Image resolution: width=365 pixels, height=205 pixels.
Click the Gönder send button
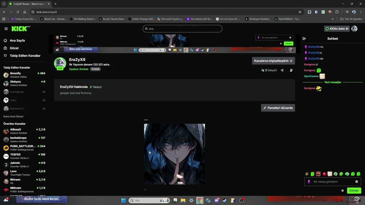[x=354, y=191]
